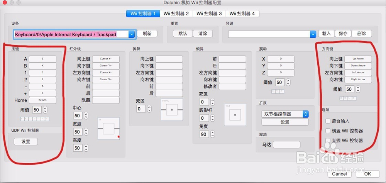Click the 震动 Z mapping button

[x=281, y=73]
